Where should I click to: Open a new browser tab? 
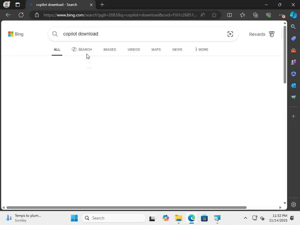click(102, 5)
